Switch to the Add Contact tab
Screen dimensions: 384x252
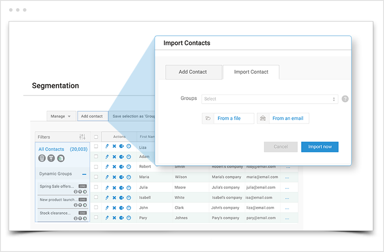(194, 72)
